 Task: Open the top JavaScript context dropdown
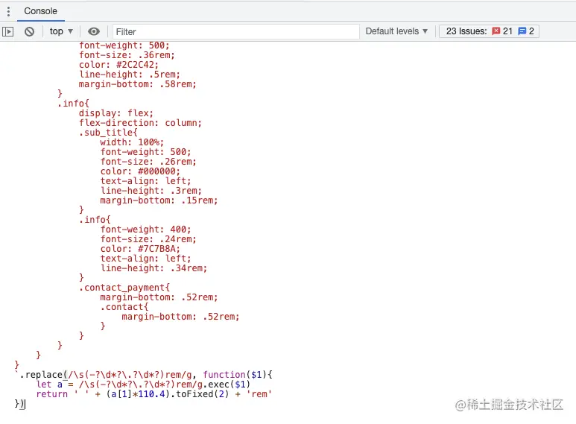(x=61, y=31)
